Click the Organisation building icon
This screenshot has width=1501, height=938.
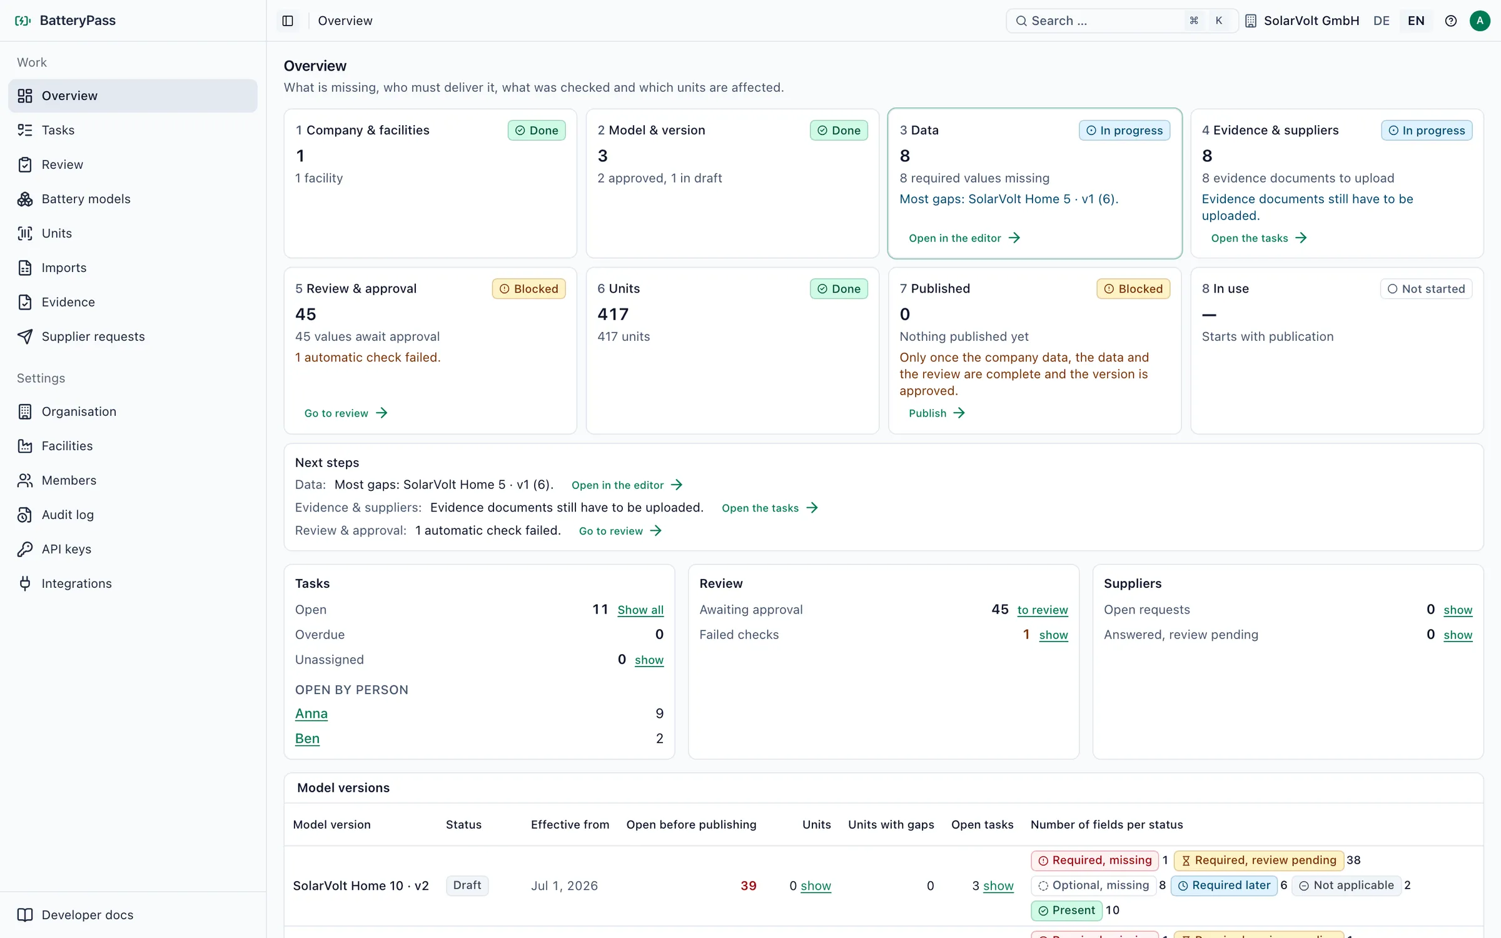point(25,411)
